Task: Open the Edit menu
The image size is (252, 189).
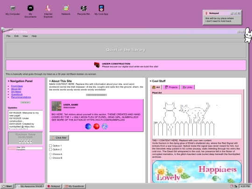Action: coord(16,36)
